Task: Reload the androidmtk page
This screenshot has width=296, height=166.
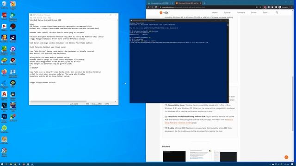Action: tap(156, 7)
